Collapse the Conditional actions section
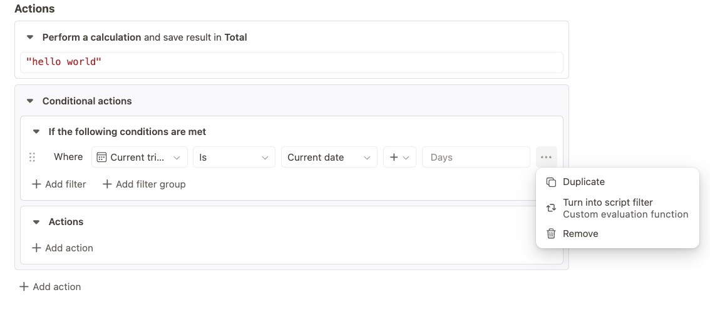Viewport: 710px width, 322px height. (29, 101)
